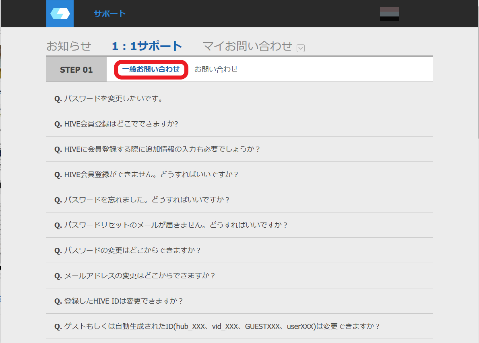The width and height of the screenshot is (479, 343).
Task: Click the サポート header link
Action: 109,13
